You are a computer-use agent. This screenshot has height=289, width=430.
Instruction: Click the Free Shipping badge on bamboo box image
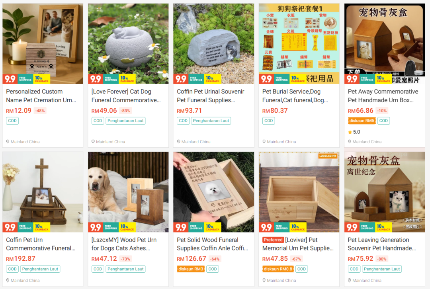[281, 227]
